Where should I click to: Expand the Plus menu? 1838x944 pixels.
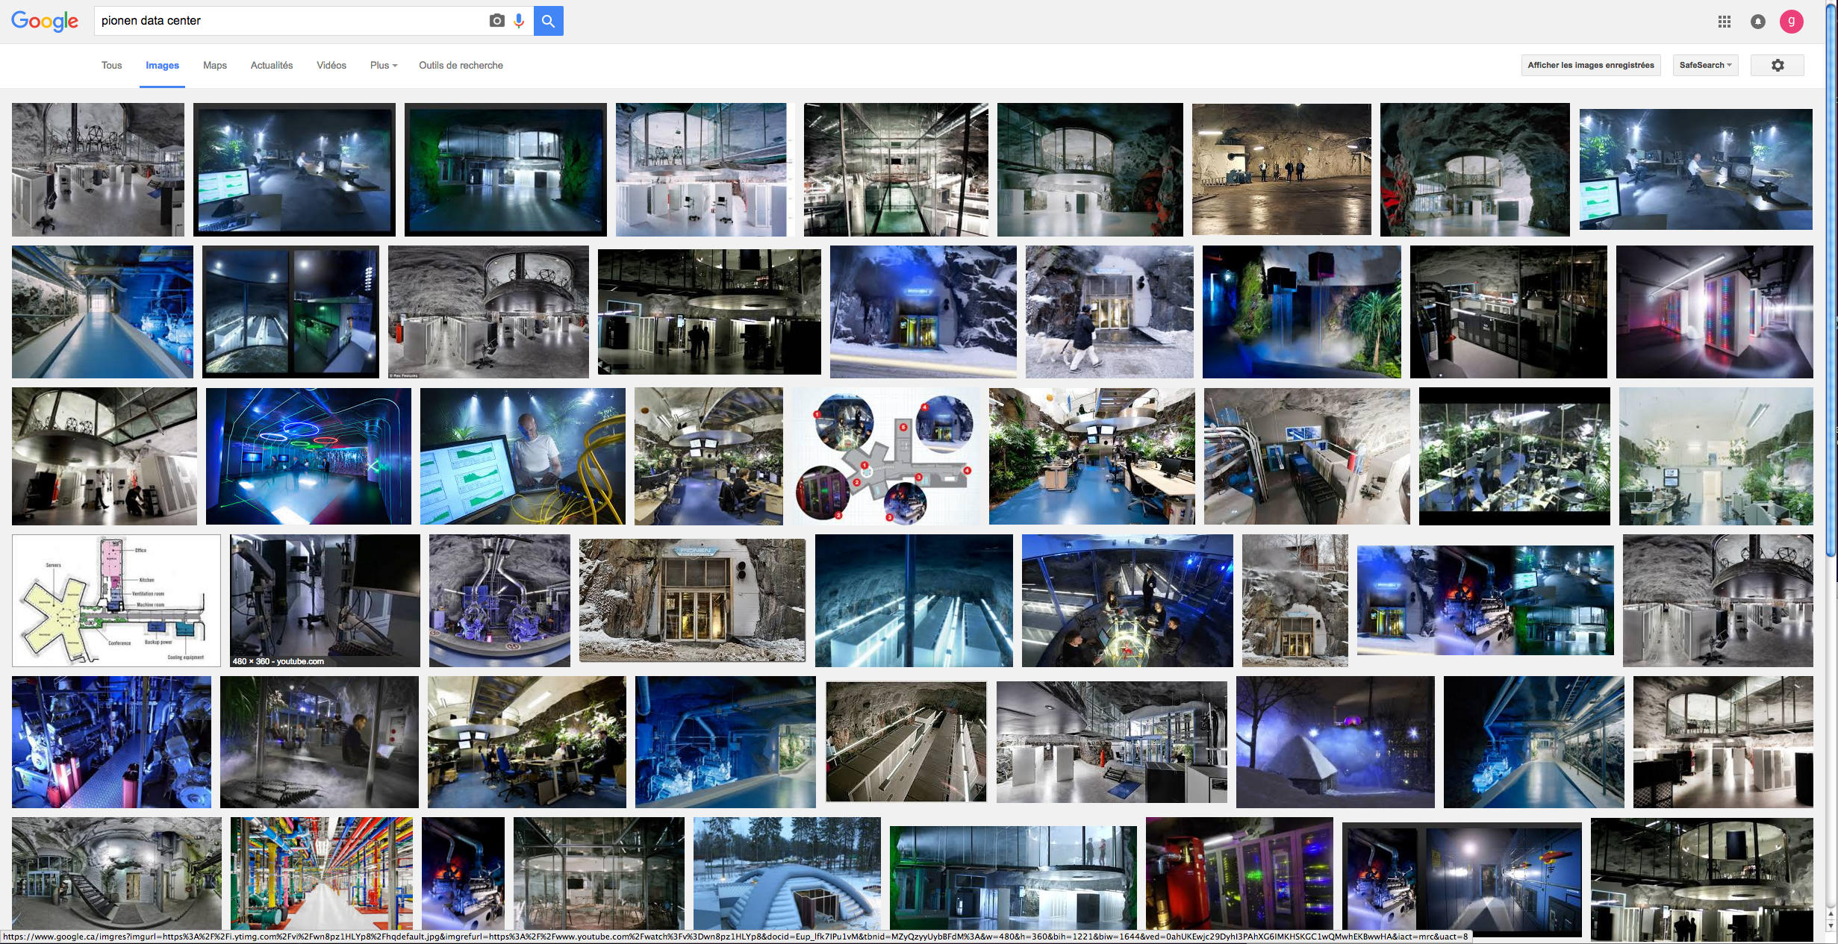click(384, 66)
